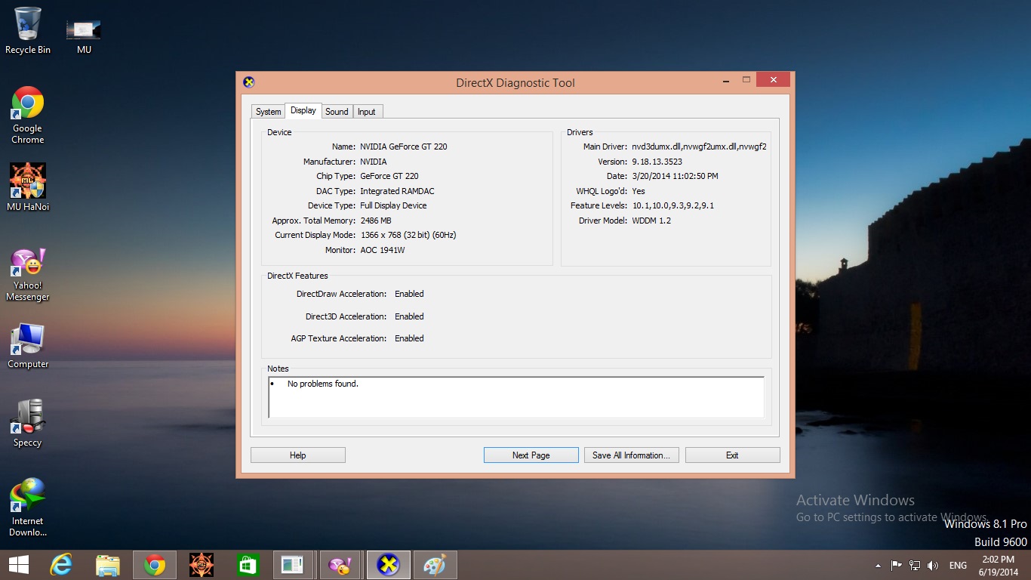The height and width of the screenshot is (580, 1031).
Task: Switch ENG input language indicator
Action: click(958, 565)
